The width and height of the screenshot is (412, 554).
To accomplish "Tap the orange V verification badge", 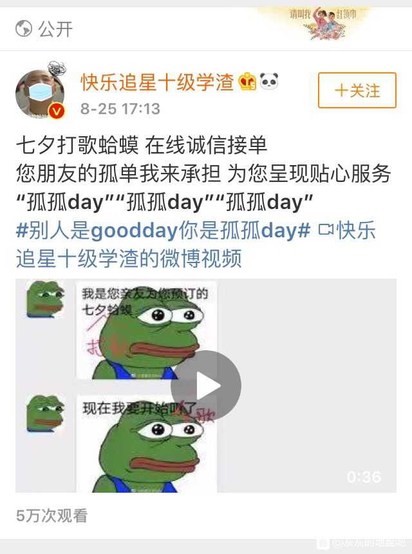I will click(x=56, y=111).
